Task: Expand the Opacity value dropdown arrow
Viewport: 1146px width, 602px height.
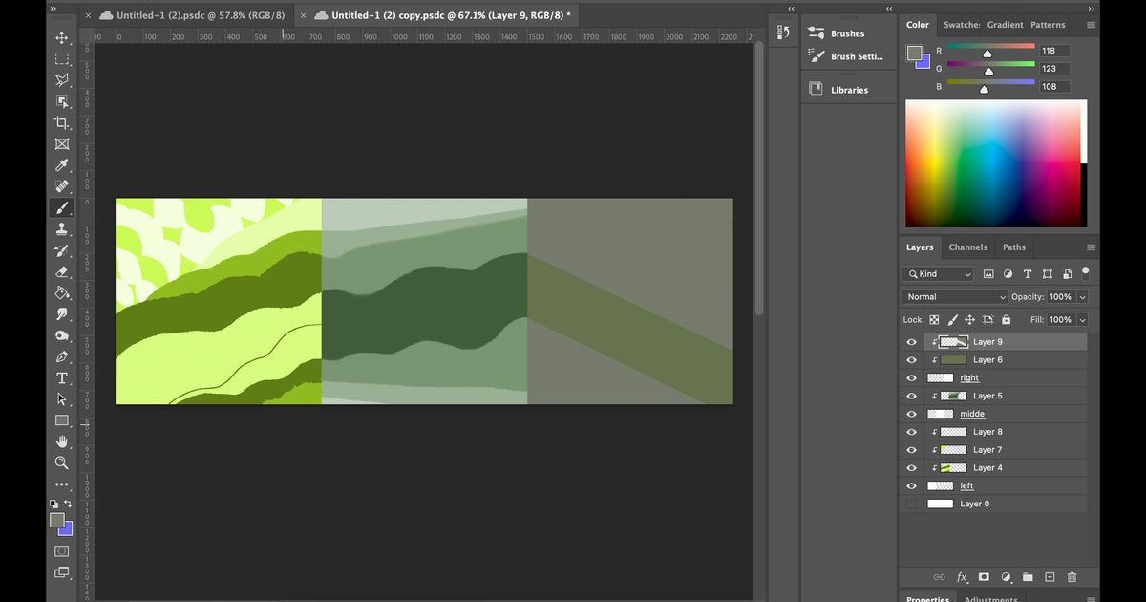Action: 1080,297
